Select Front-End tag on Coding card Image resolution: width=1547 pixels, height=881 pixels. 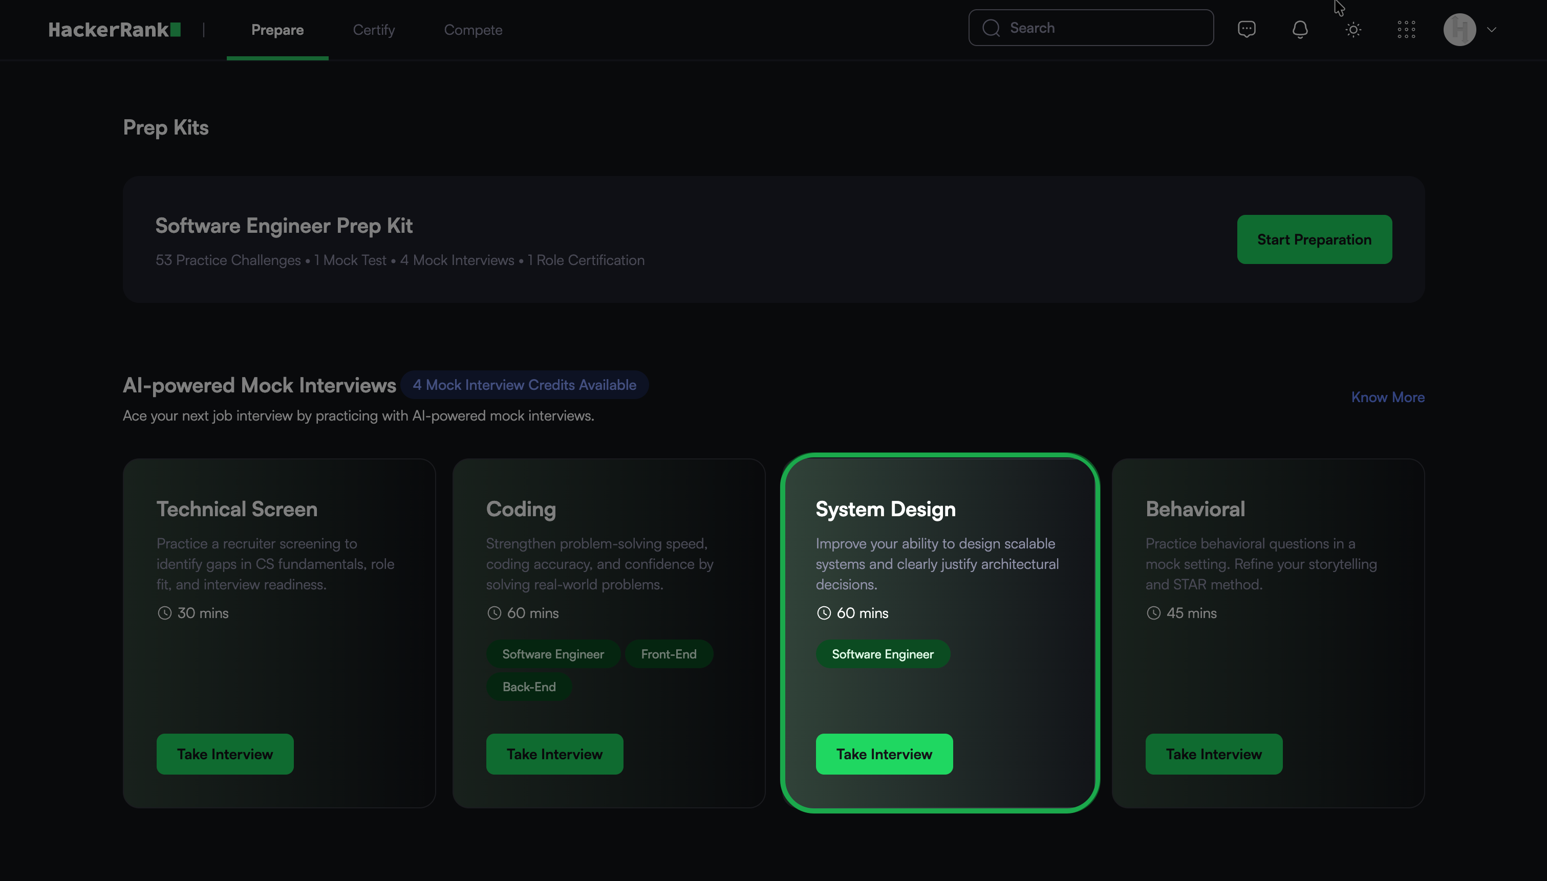(x=668, y=653)
